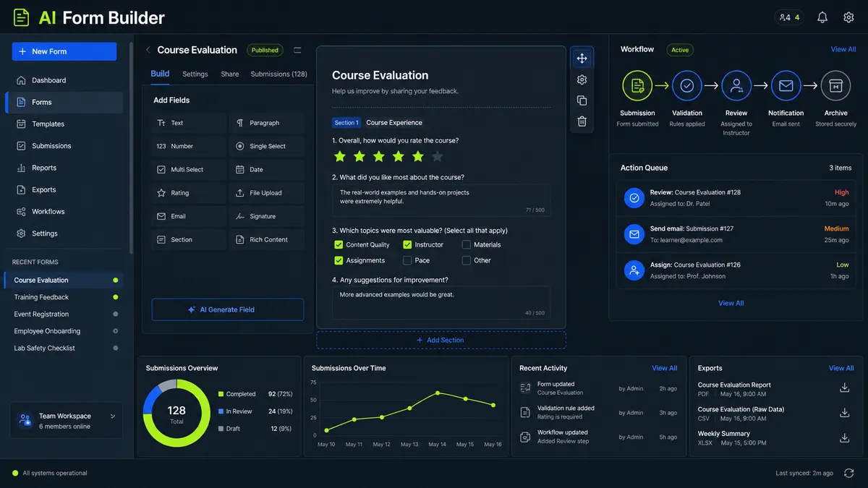
Task: Select the Archive workflow step
Action: click(x=835, y=85)
